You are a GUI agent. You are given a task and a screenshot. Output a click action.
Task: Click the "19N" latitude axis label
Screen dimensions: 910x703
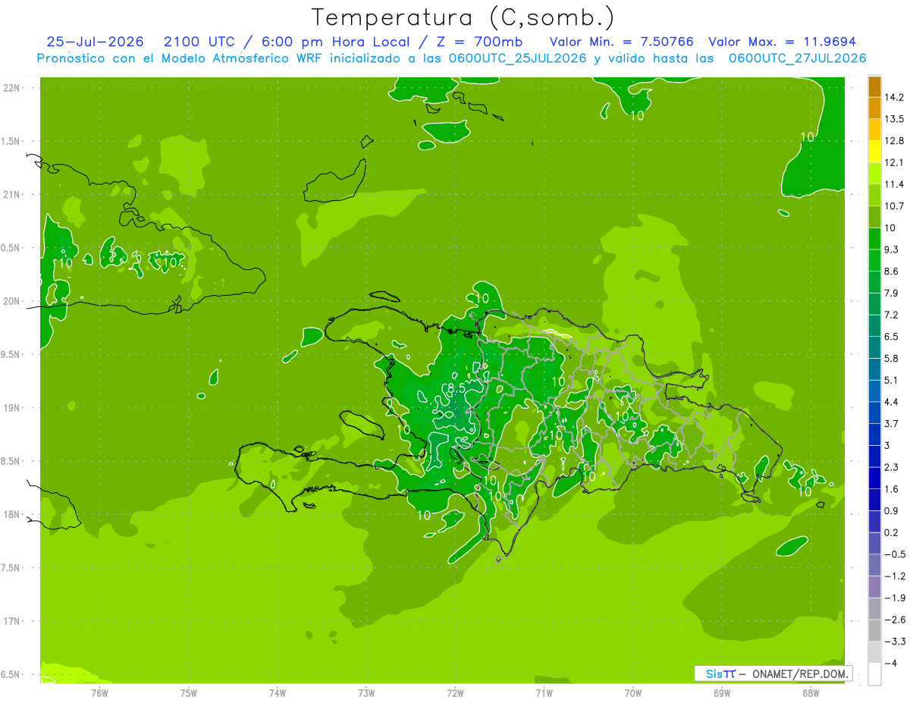[x=11, y=408]
